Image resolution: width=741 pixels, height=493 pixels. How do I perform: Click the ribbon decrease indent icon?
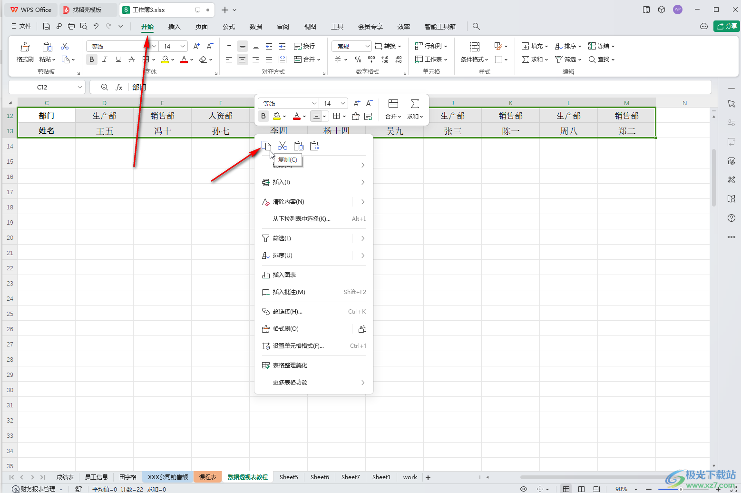pyautogui.click(x=269, y=46)
